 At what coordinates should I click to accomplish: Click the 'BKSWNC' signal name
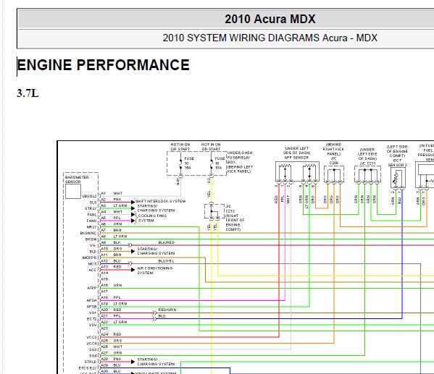tap(88, 233)
